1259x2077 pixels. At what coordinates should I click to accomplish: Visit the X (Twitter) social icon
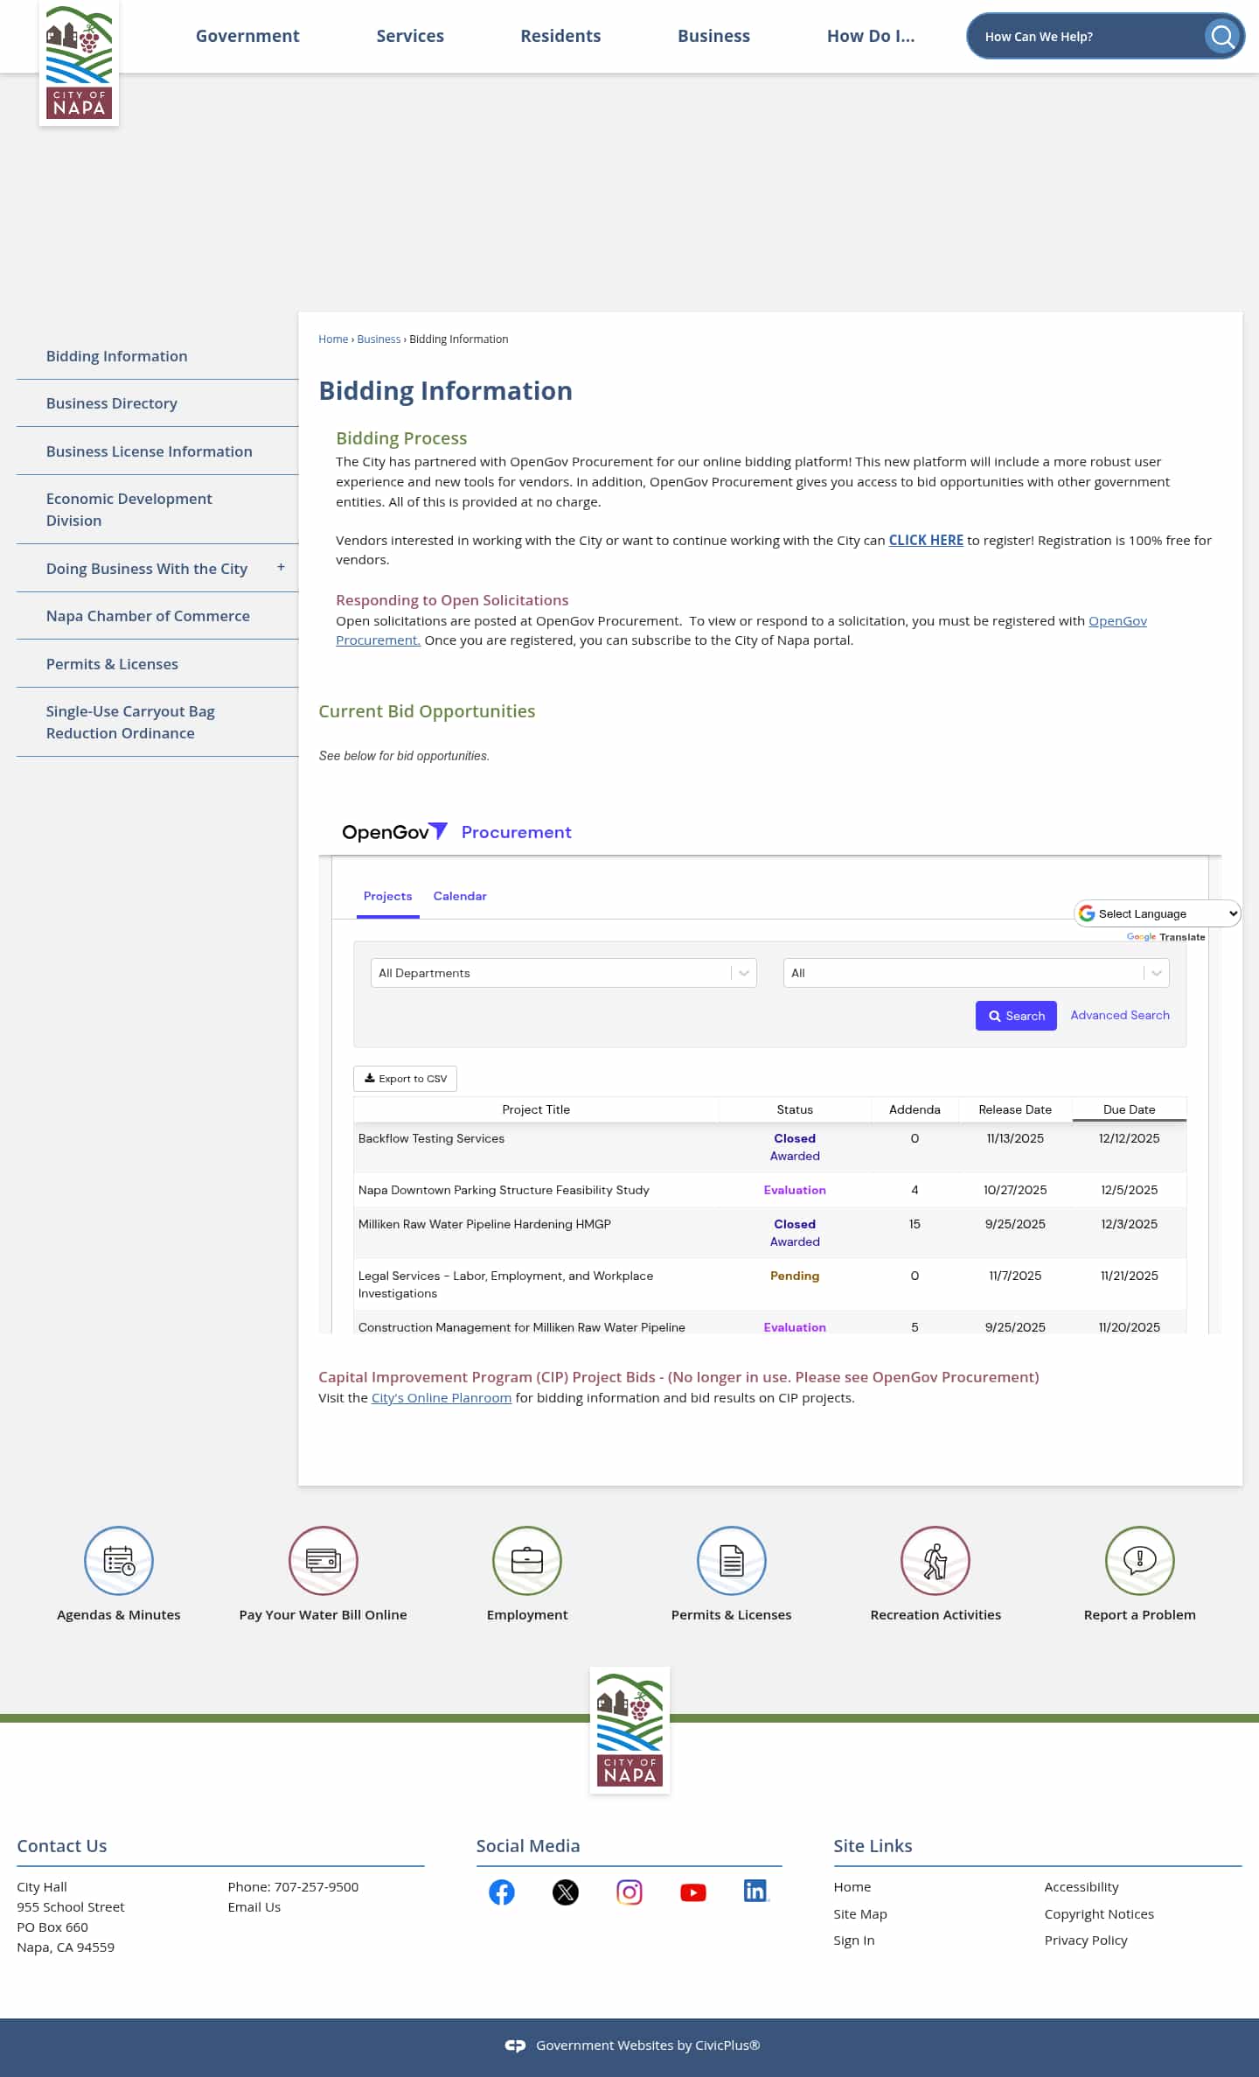pos(566,1892)
